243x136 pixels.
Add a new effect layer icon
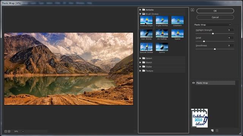pyautogui.click(x=212, y=130)
